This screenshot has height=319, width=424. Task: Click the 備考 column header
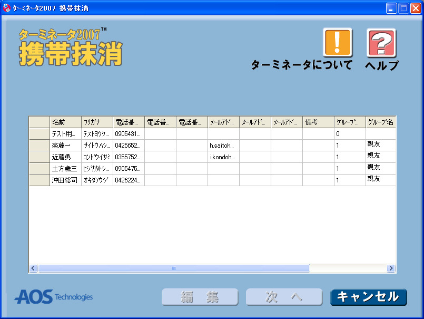click(318, 122)
